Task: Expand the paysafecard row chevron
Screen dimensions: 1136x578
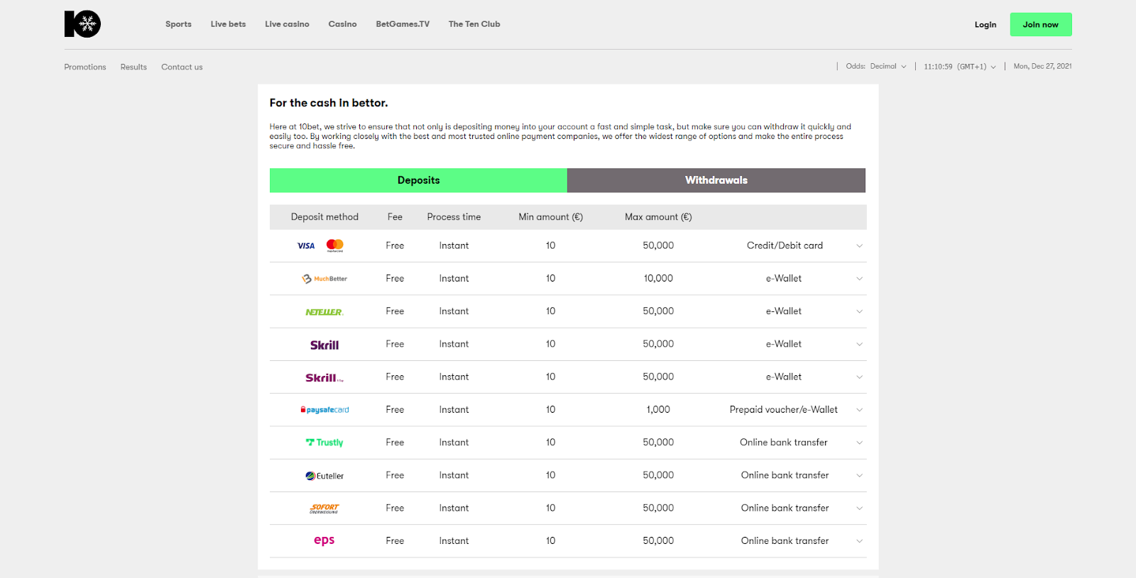Action: (x=859, y=410)
